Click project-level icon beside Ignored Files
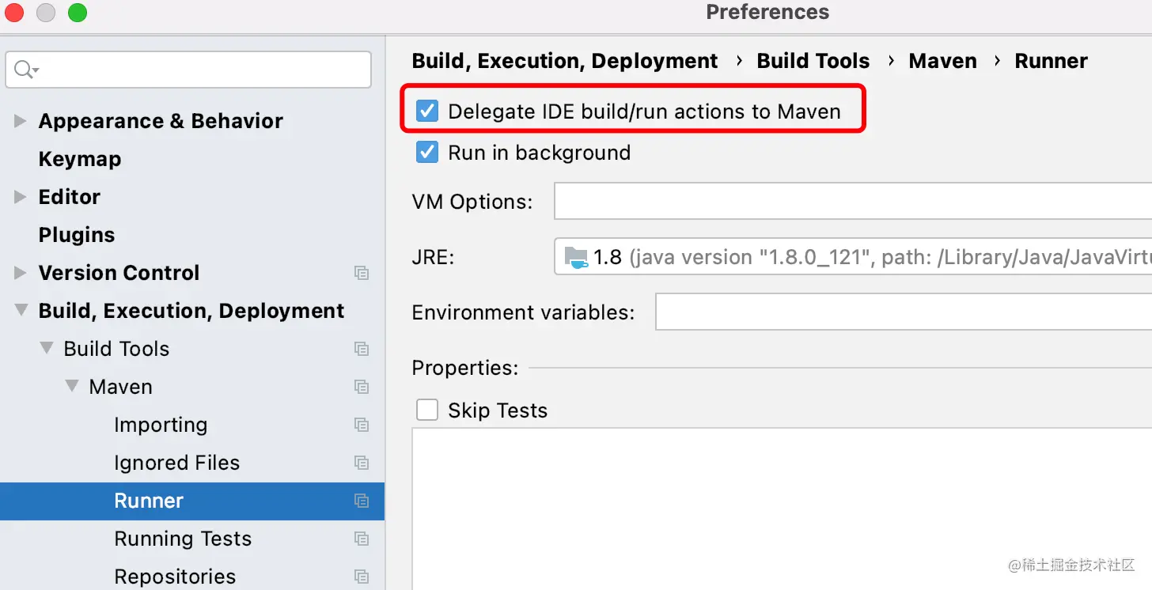The width and height of the screenshot is (1152, 590). [x=362, y=463]
